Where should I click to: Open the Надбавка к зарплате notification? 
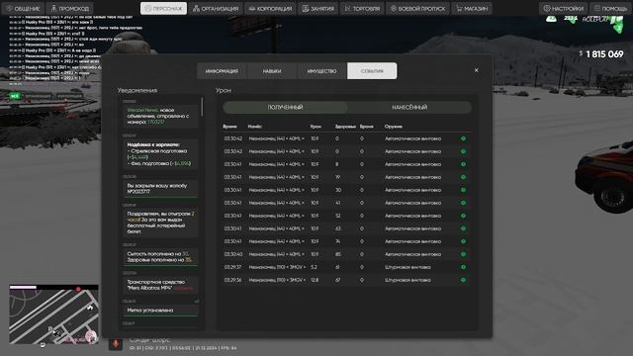point(160,154)
